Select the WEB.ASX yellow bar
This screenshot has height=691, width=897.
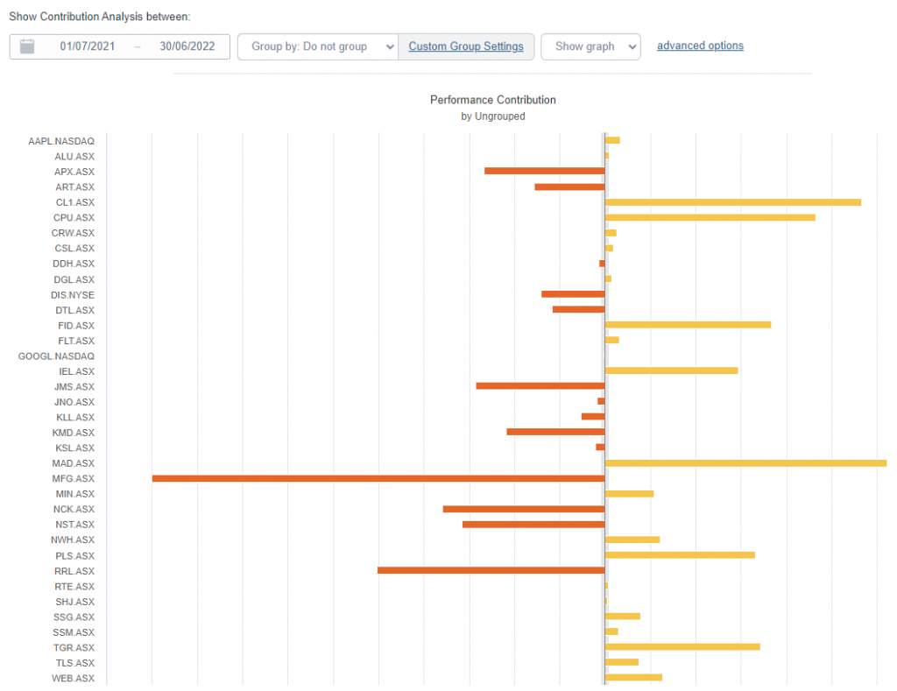634,677
